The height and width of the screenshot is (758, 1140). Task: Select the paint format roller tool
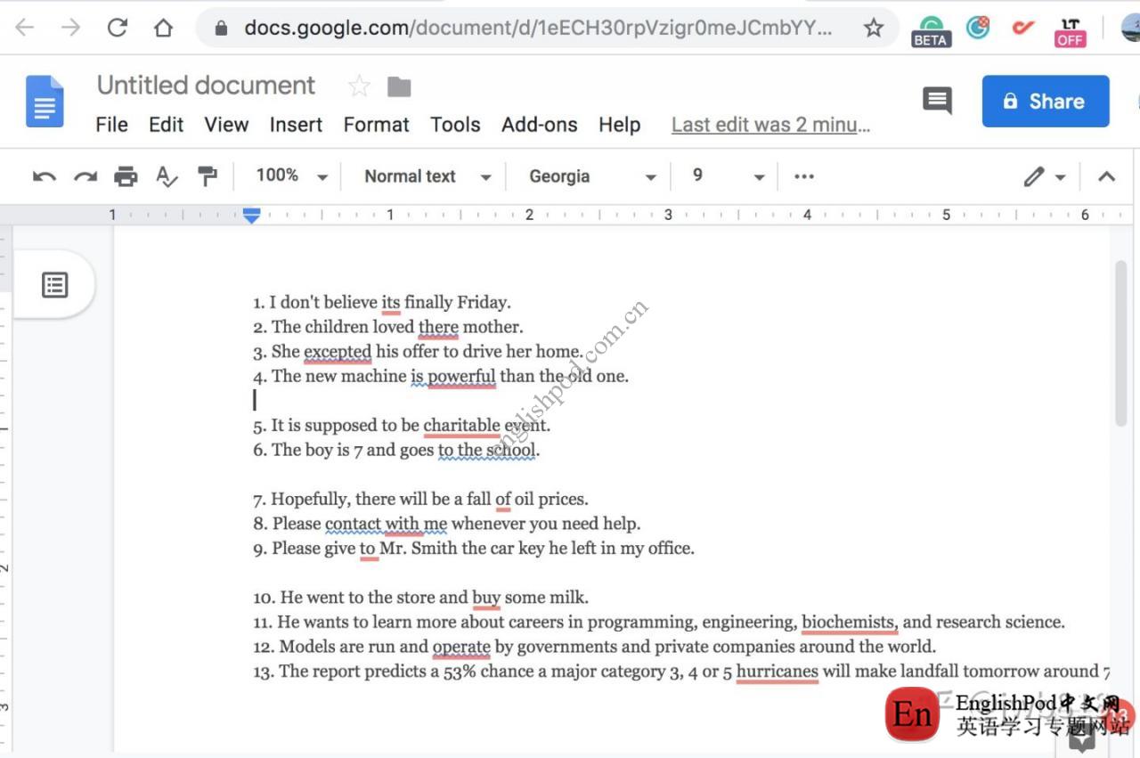point(208,176)
